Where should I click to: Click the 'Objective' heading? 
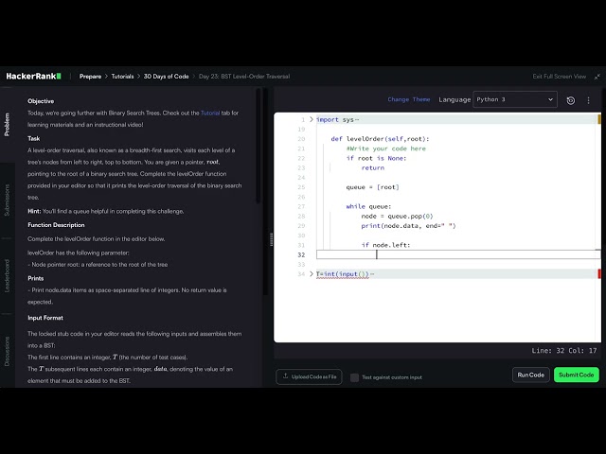pos(41,101)
